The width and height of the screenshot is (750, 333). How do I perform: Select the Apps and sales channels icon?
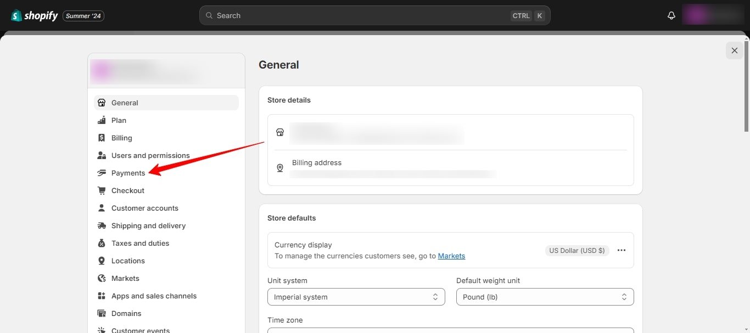(101, 296)
